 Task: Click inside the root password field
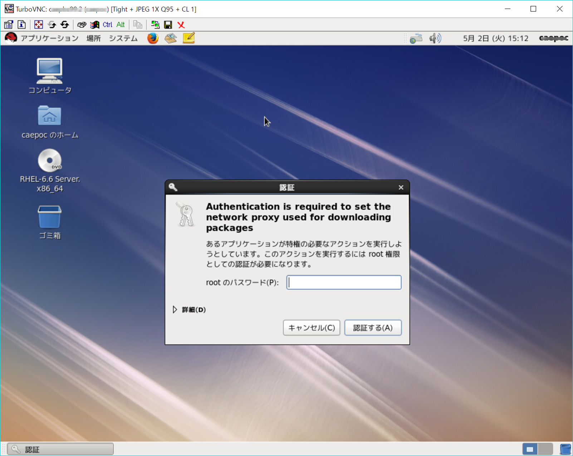[343, 282]
